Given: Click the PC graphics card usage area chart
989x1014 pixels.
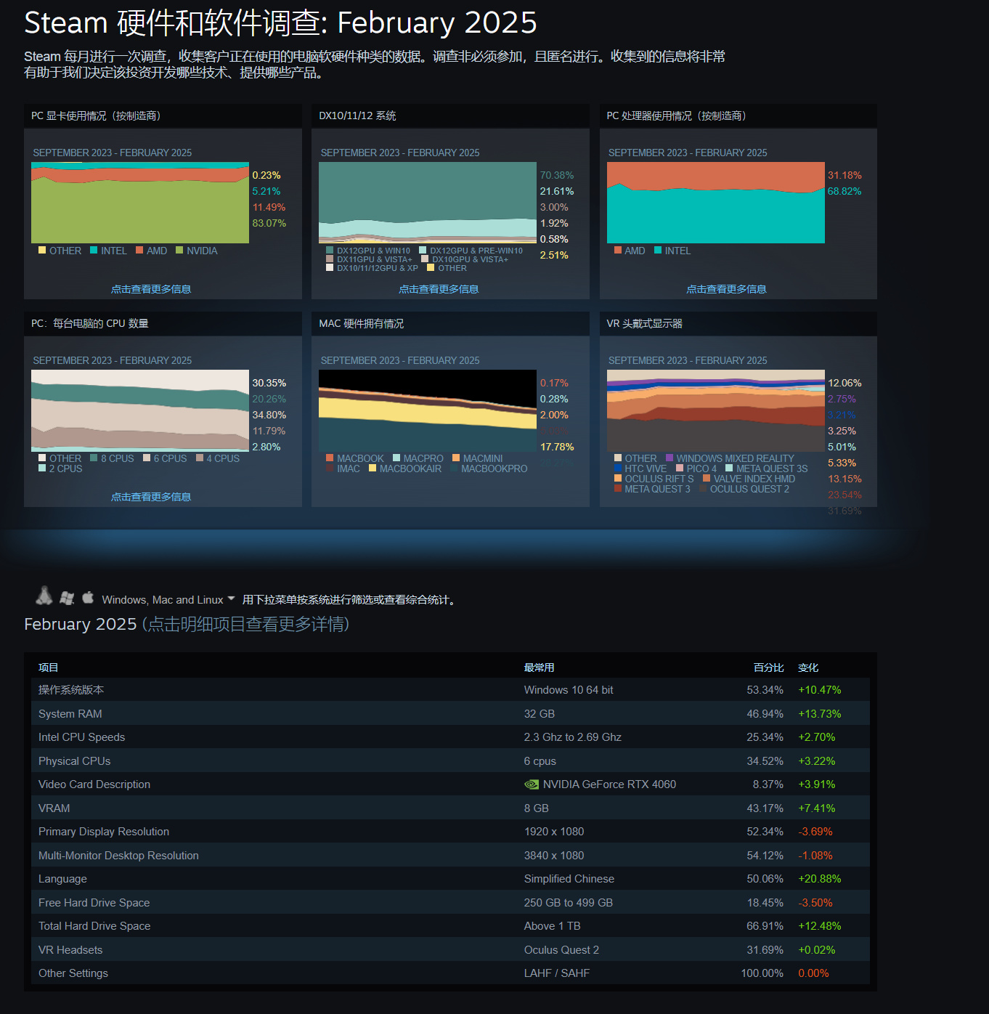Looking at the screenshot, I should coord(140,203).
